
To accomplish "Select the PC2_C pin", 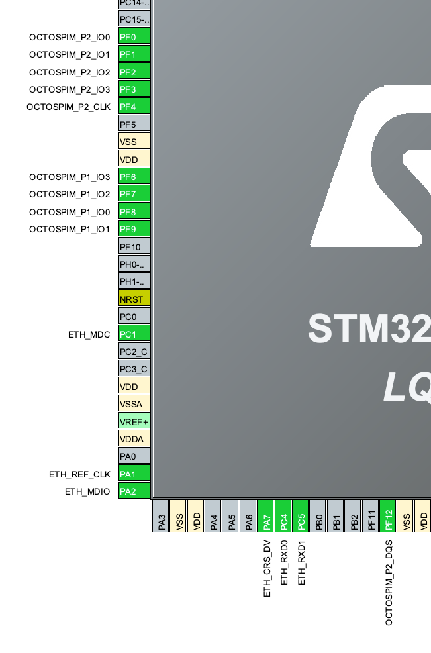I will (134, 351).
